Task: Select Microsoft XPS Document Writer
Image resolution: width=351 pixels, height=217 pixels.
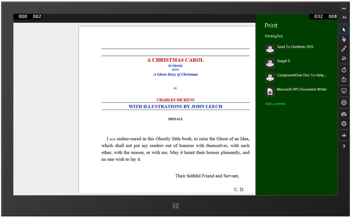Action: [x=297, y=91]
